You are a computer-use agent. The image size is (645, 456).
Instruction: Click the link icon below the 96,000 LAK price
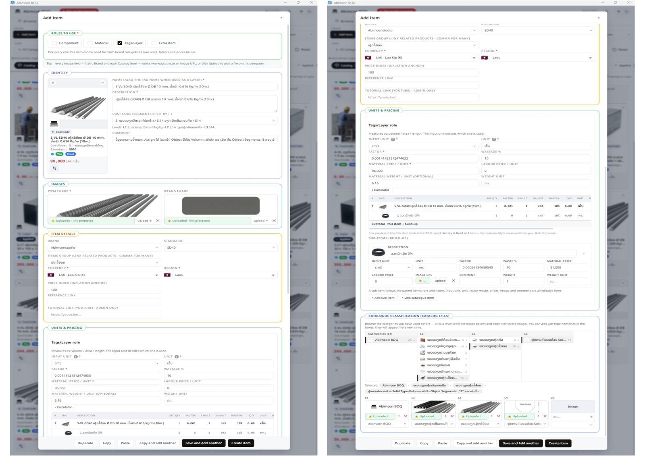coord(54,168)
